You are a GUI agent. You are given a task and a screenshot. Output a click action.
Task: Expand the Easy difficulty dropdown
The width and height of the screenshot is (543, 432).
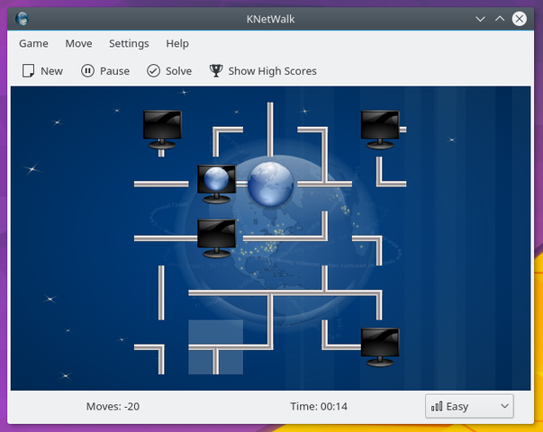pyautogui.click(x=469, y=406)
